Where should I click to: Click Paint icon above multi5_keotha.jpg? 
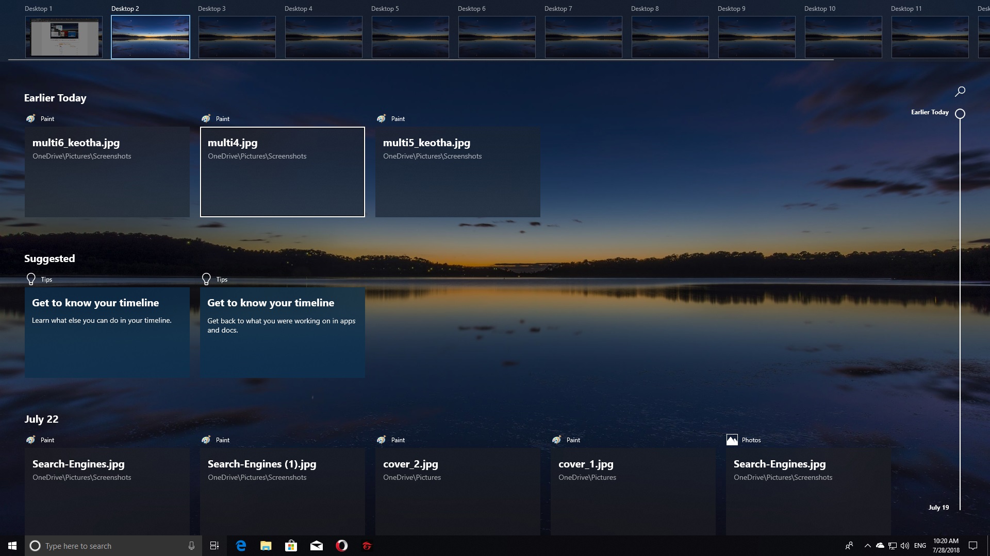(382, 119)
